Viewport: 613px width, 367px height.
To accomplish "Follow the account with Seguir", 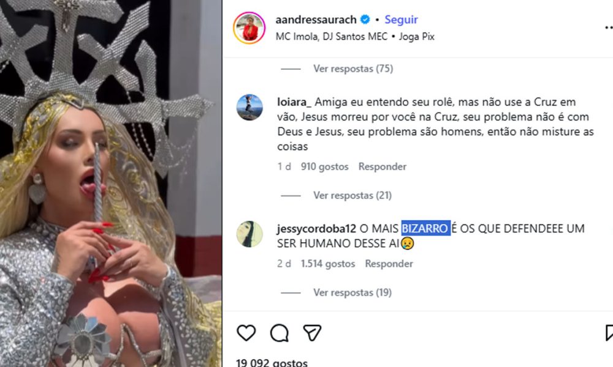I will coord(401,20).
